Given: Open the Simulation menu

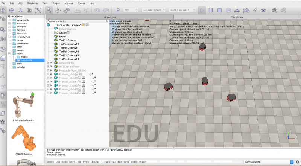Looking at the screenshot, I should [32, 3].
